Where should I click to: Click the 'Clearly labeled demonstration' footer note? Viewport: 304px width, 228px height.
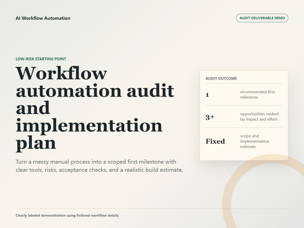[67, 216]
